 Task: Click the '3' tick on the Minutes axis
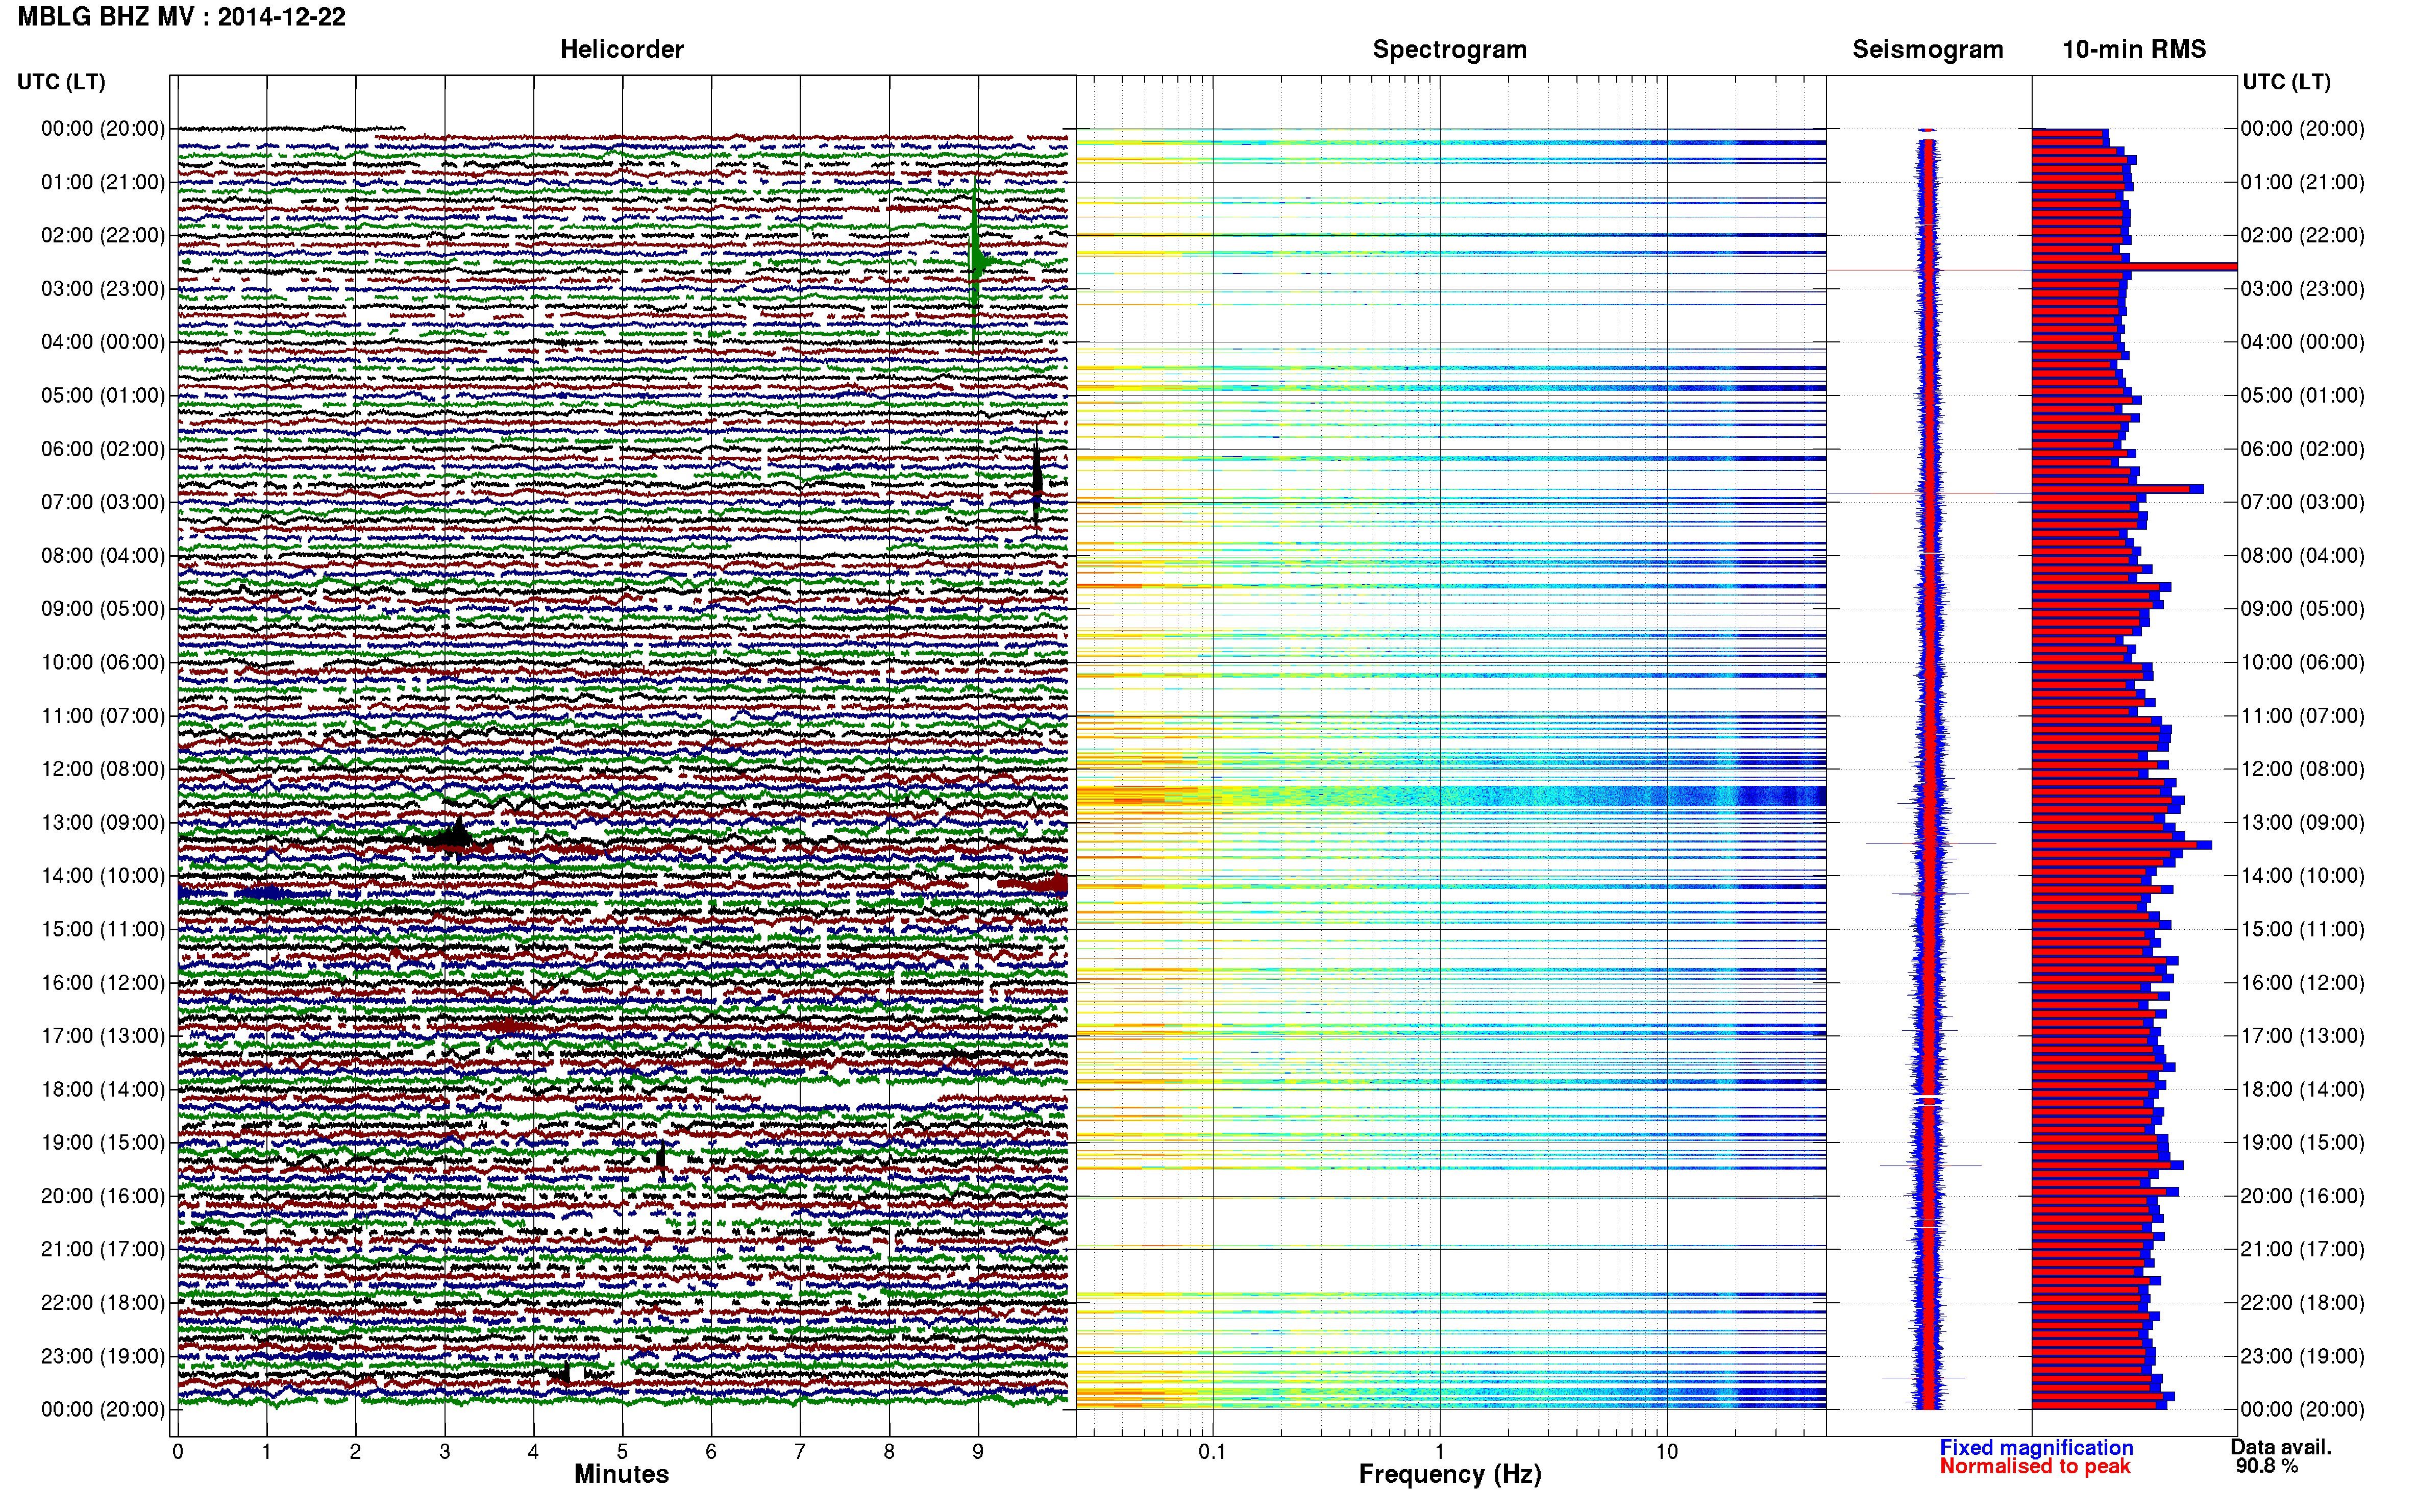444,1451
